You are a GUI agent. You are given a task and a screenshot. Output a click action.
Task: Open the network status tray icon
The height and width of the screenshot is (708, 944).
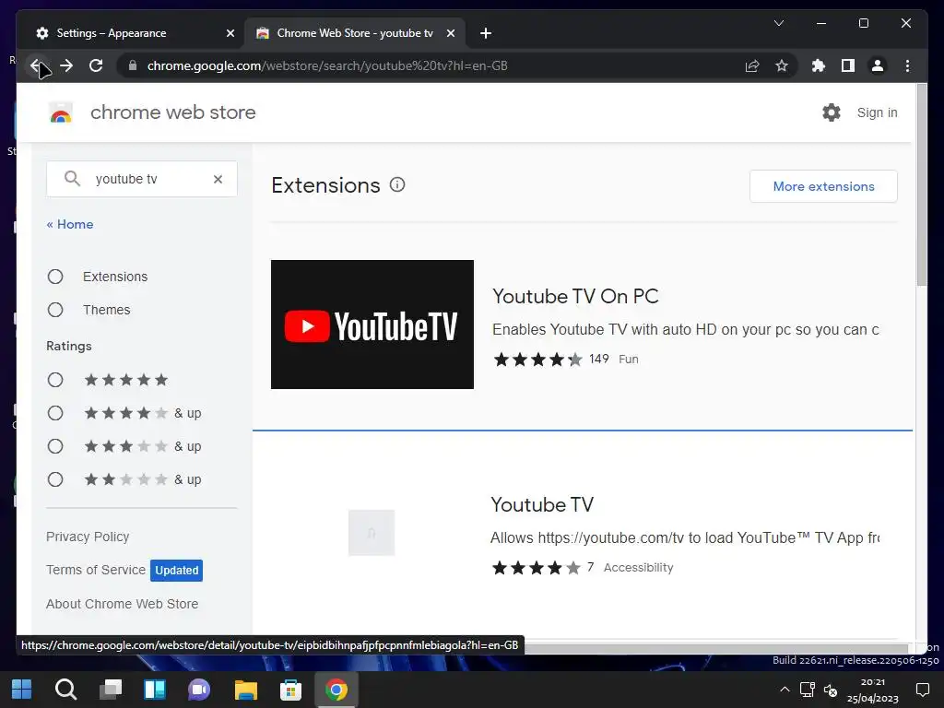pyautogui.click(x=808, y=690)
